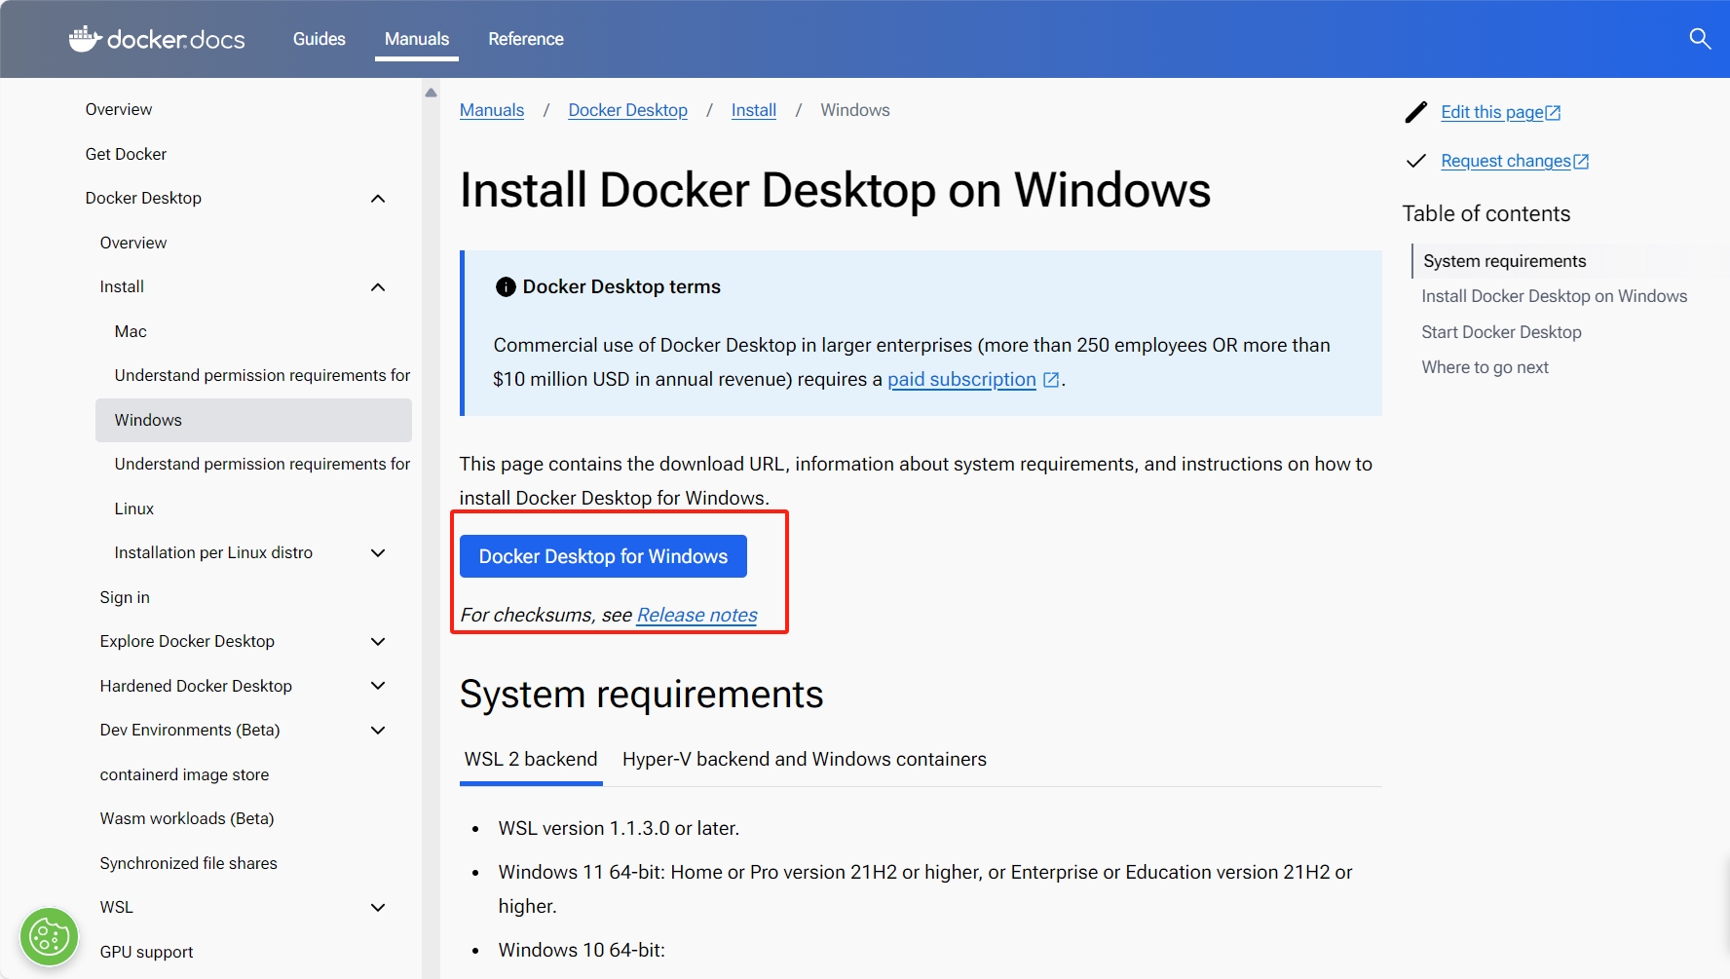
Task: Click Explore Docker Desktop label in sidebar
Action: [x=187, y=641]
